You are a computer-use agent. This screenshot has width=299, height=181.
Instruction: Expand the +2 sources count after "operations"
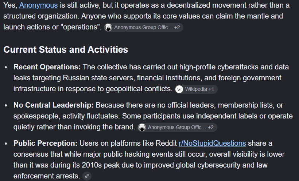coord(177,28)
